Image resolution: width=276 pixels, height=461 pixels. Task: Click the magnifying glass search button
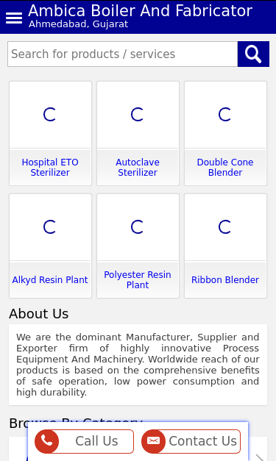[x=253, y=54]
